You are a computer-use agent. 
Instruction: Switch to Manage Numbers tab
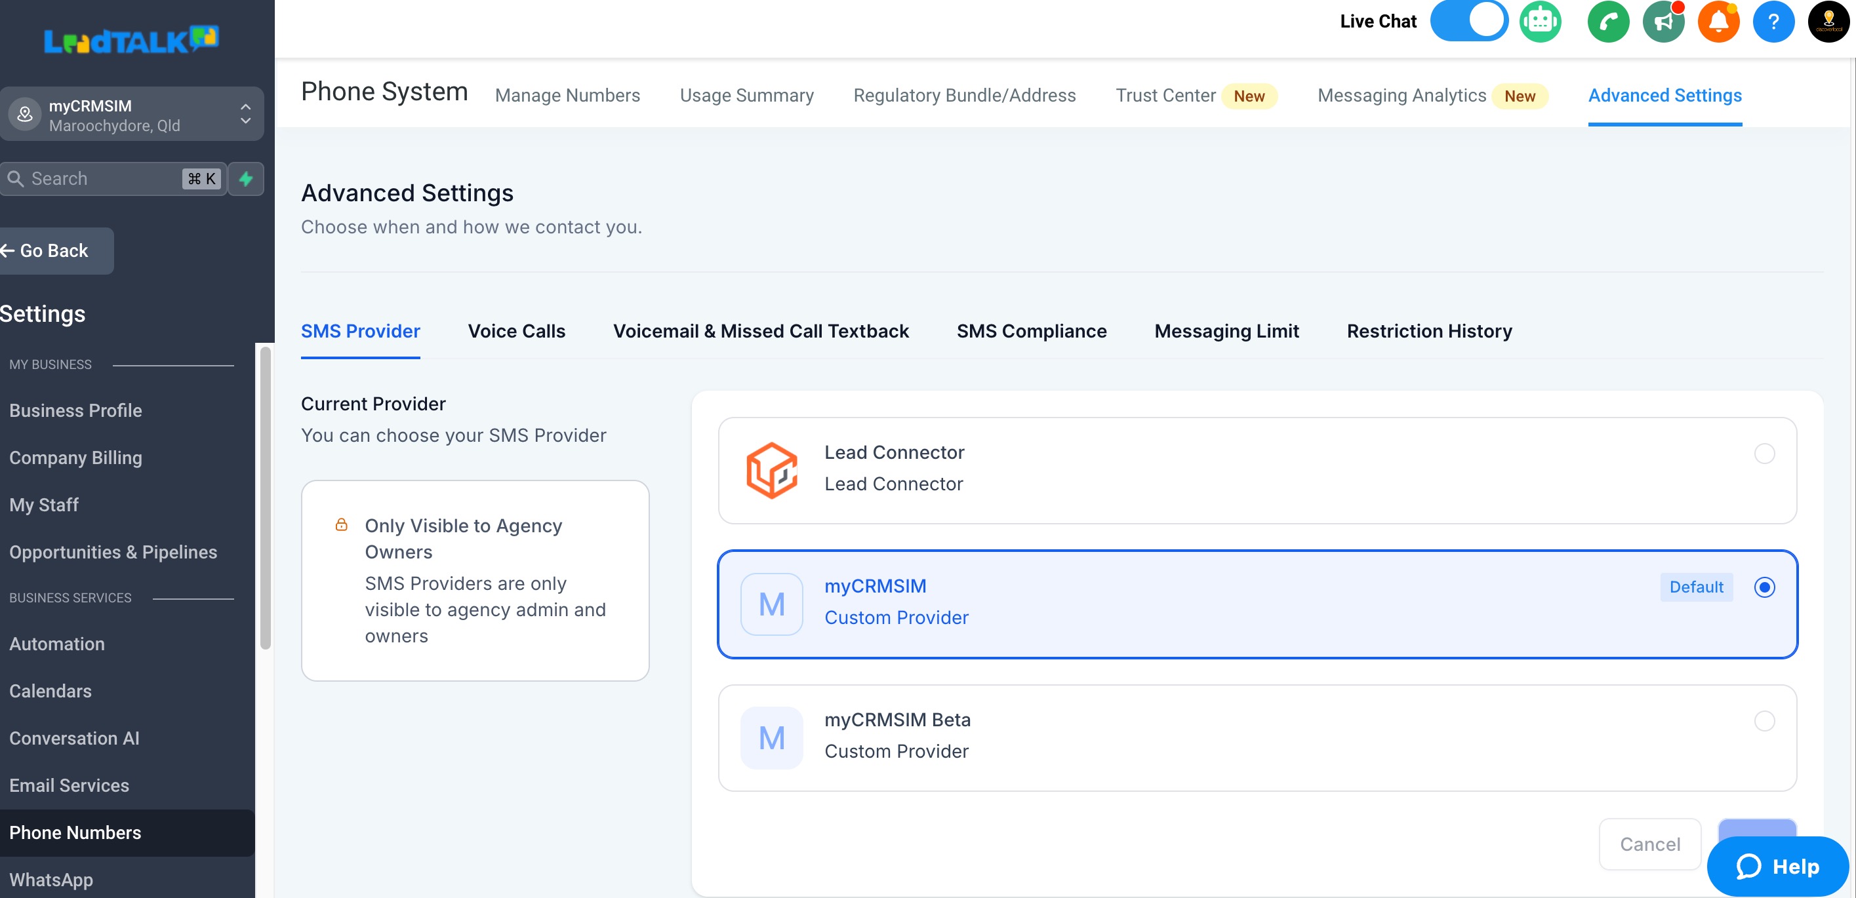coord(567,95)
